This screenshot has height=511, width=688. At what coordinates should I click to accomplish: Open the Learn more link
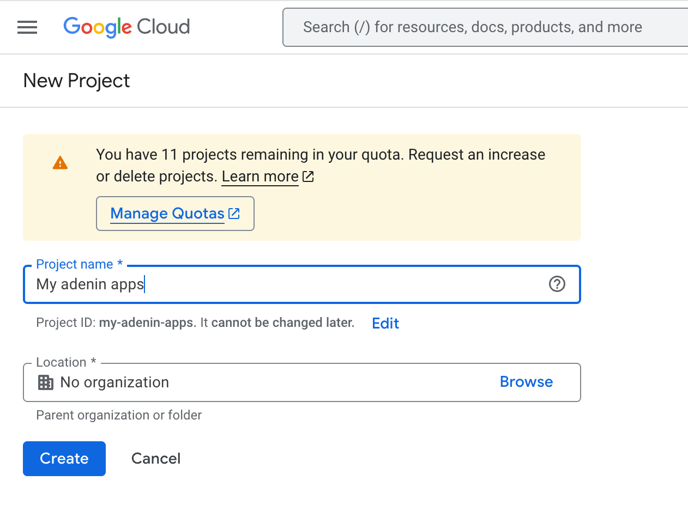260,177
